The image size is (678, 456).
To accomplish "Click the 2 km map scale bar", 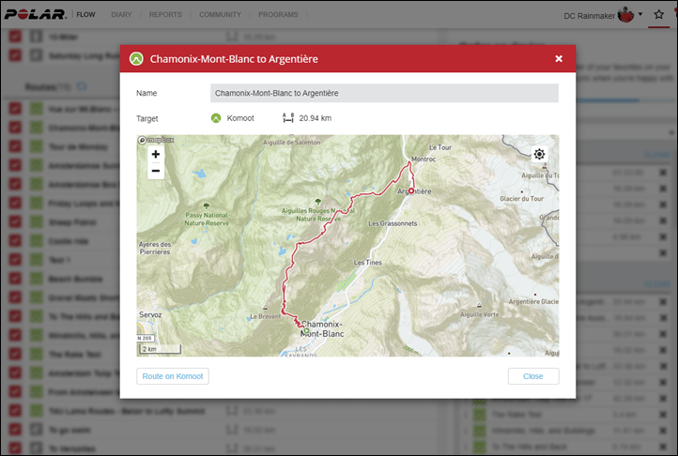I will pos(160,349).
